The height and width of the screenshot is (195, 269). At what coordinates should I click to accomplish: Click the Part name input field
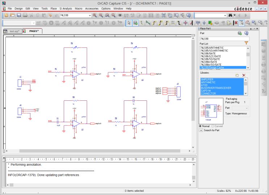coord(224,39)
